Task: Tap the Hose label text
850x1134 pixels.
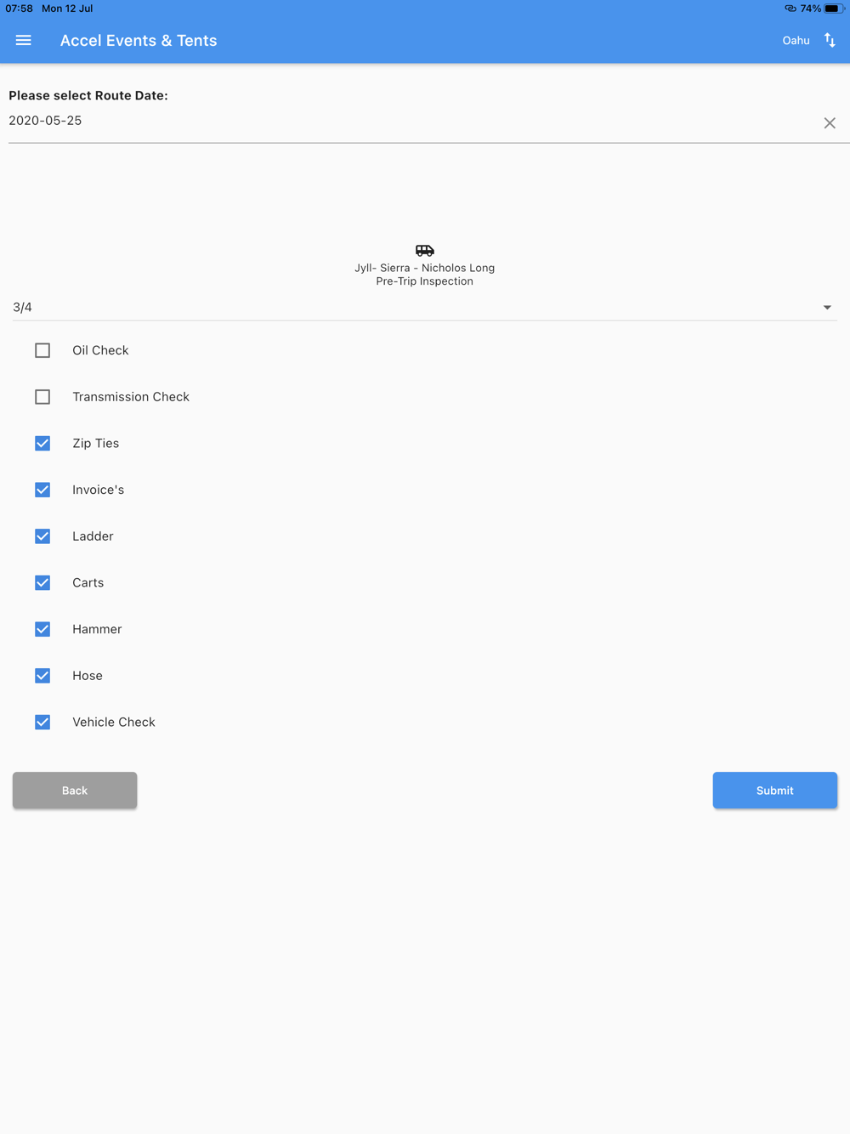Action: click(88, 676)
